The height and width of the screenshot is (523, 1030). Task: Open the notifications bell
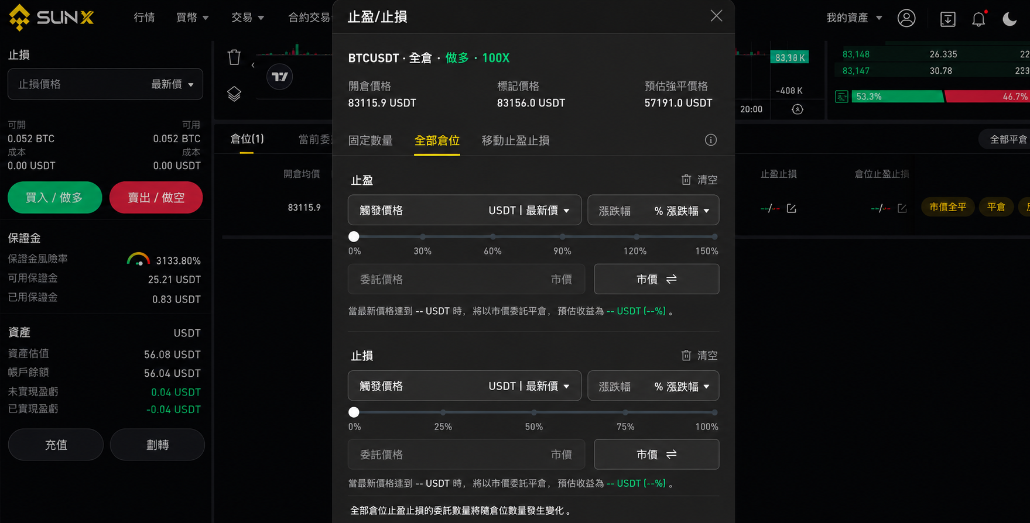(978, 19)
